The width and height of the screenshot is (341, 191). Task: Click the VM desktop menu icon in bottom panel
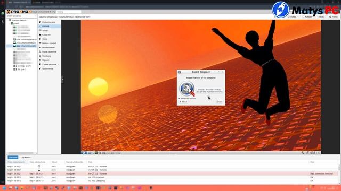click(x=84, y=153)
